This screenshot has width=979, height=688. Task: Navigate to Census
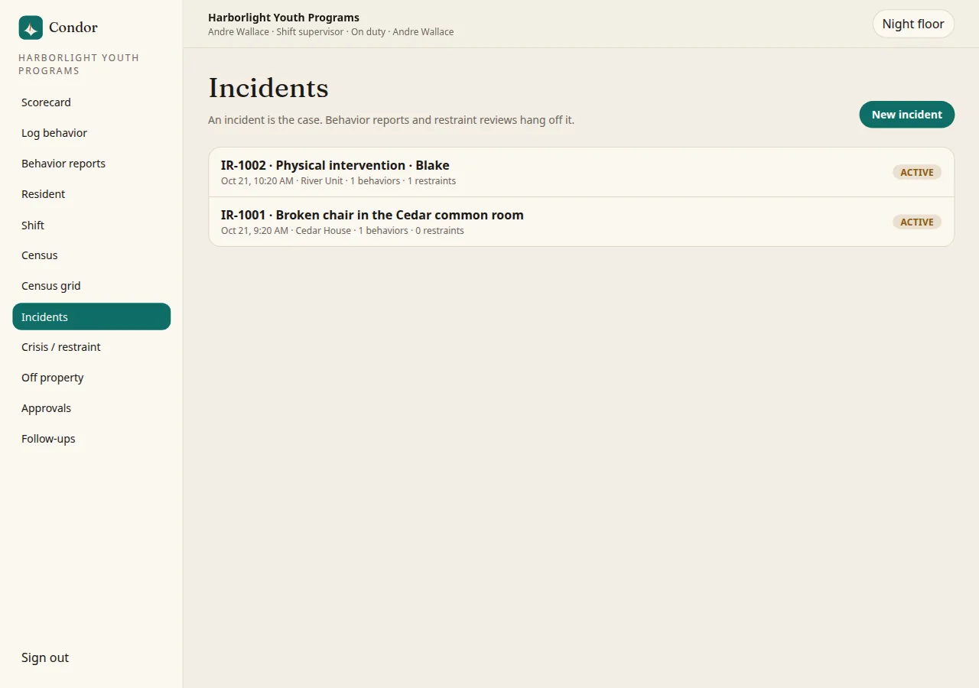tap(91, 255)
